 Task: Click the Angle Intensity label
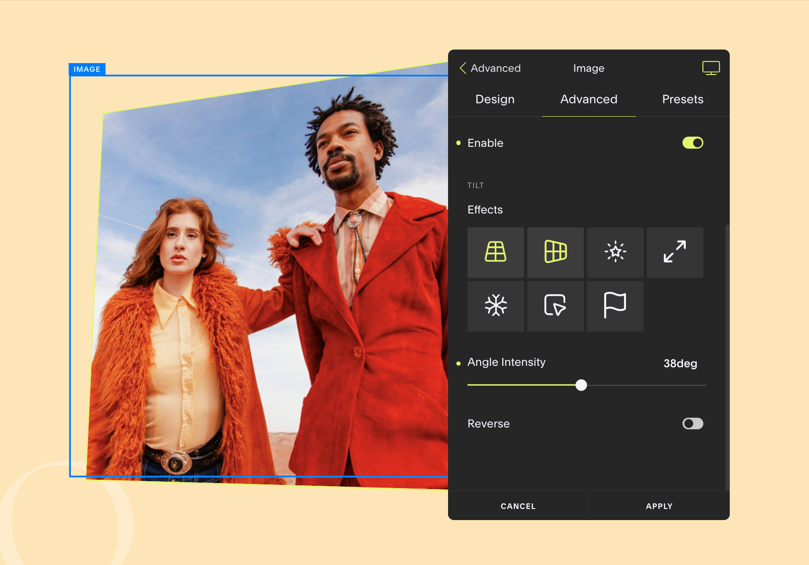pyautogui.click(x=506, y=362)
